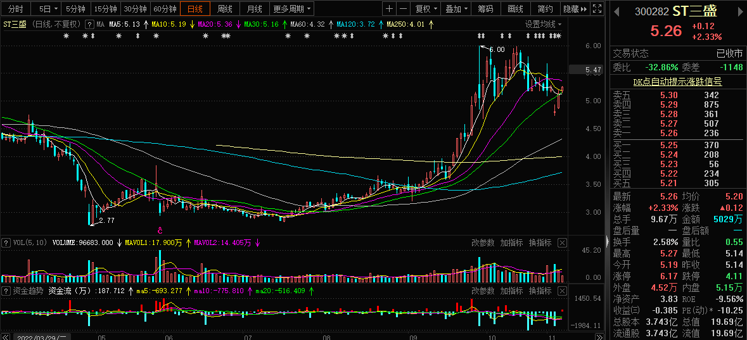The image size is (747, 340).
Task: Toggle the 筹码 chip distribution display
Action: coord(485,9)
